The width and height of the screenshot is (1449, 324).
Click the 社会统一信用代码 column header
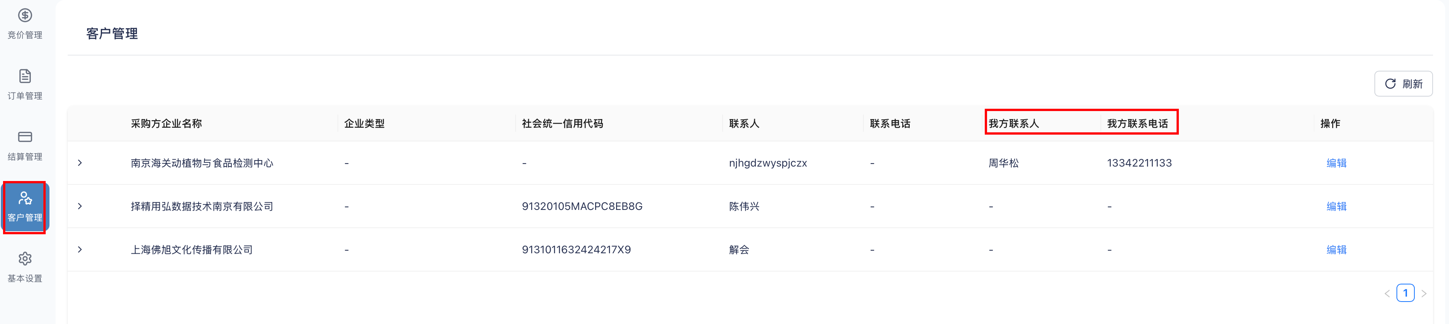pyautogui.click(x=562, y=124)
